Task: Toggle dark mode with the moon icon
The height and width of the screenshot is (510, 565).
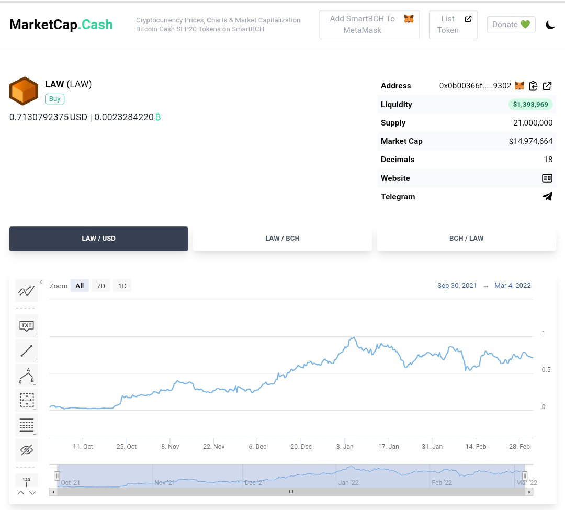Action: 550,25
